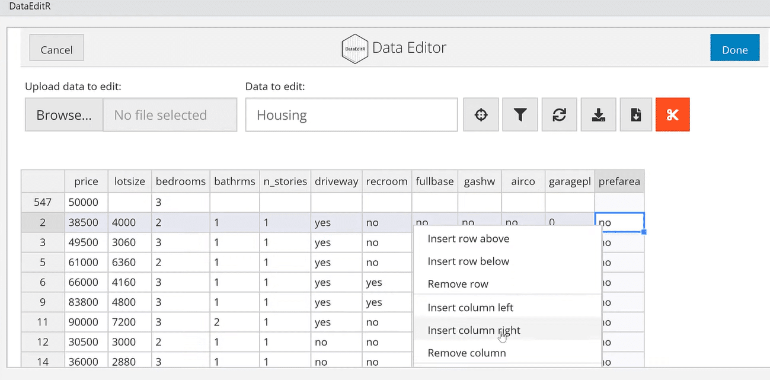Click the file download document icon

tap(636, 114)
